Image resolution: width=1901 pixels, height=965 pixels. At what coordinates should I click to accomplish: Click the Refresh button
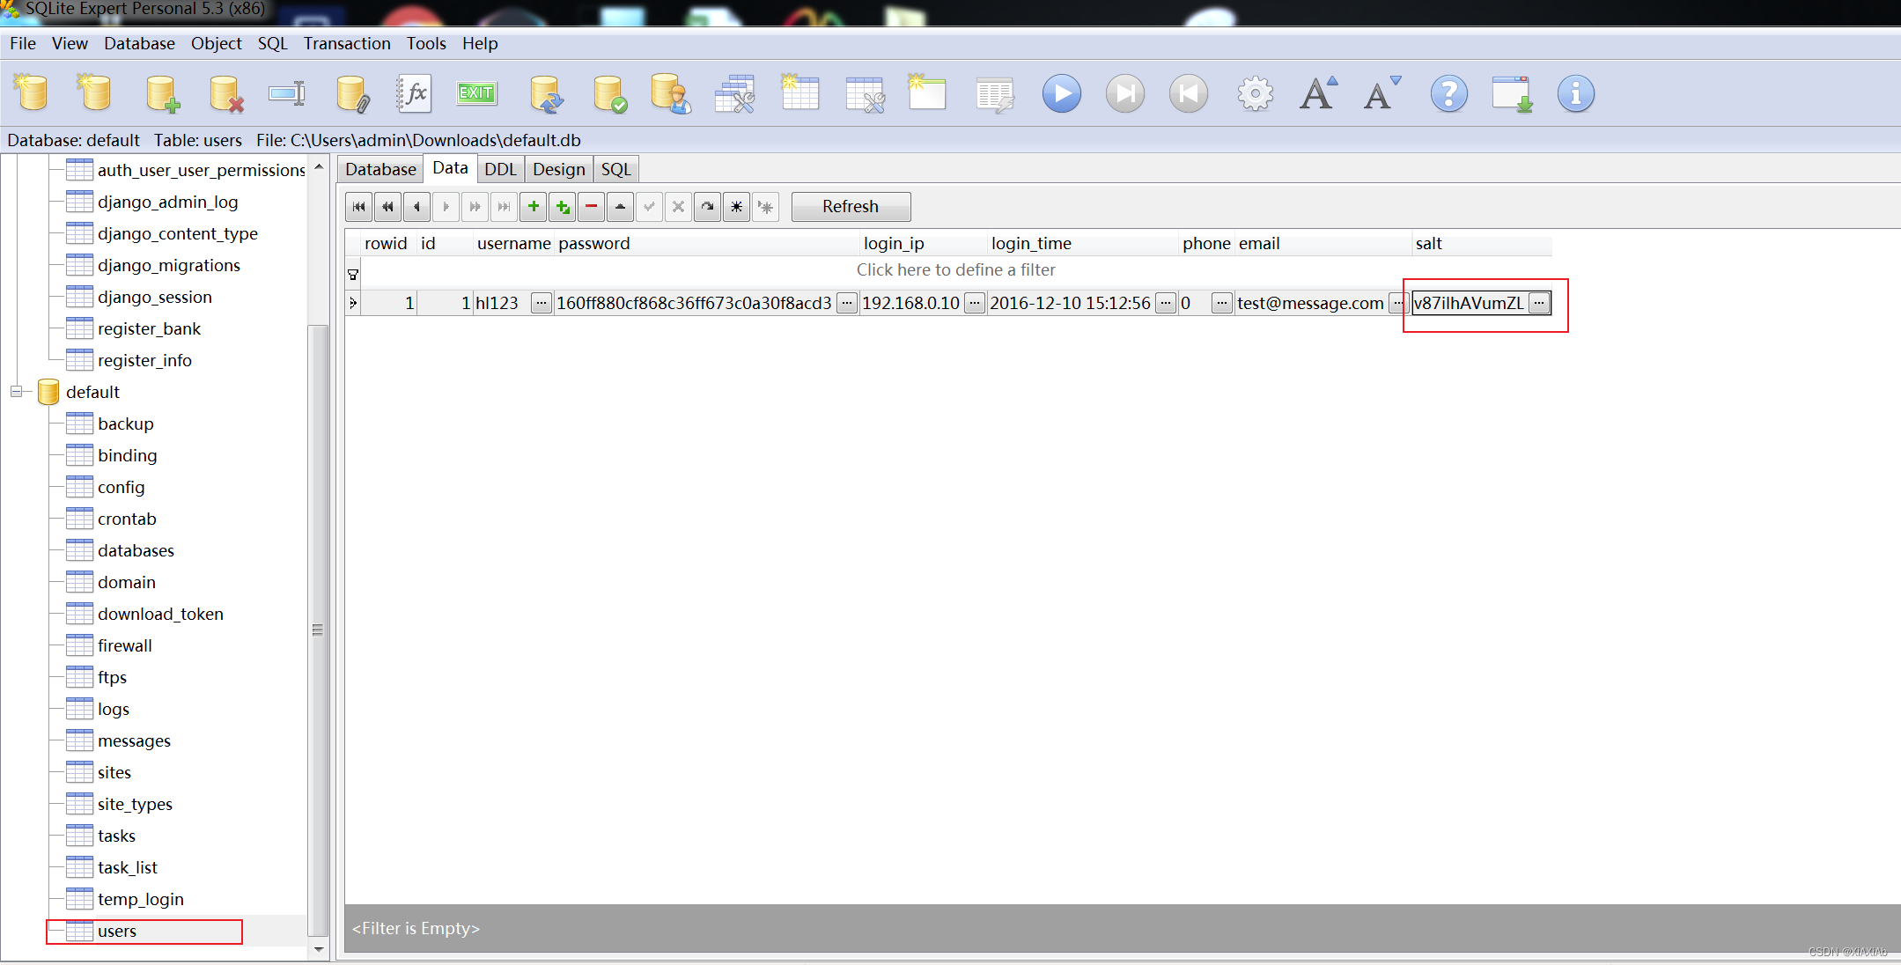(850, 207)
